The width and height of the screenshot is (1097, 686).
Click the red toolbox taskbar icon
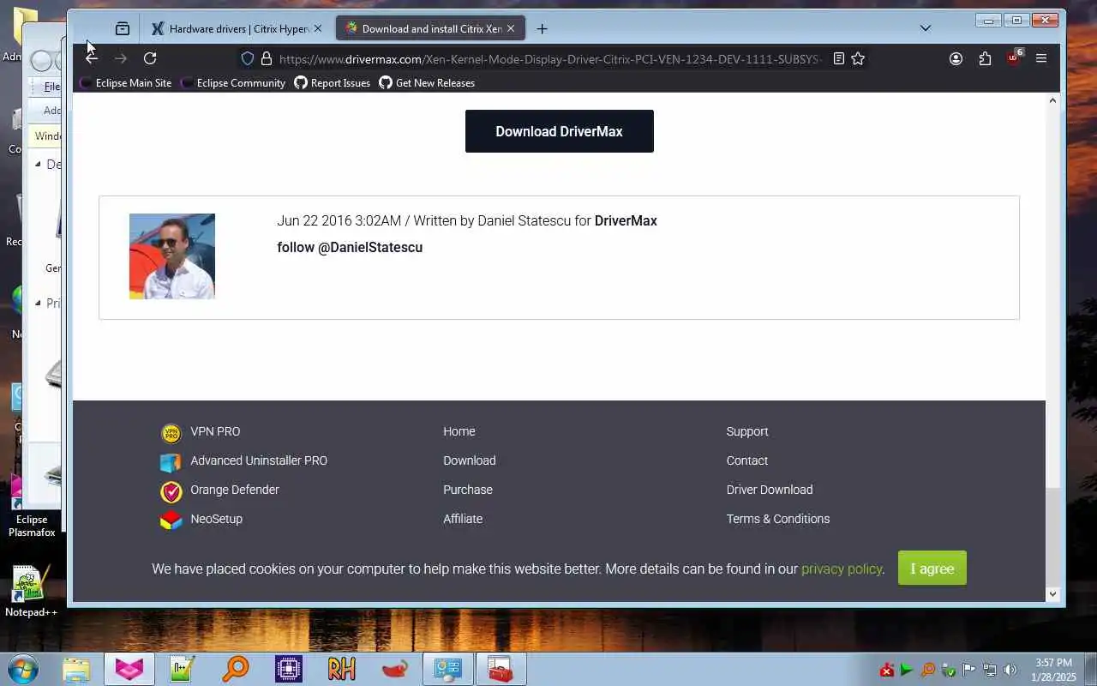pyautogui.click(x=501, y=669)
